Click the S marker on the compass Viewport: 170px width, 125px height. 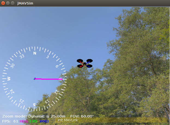(34, 105)
